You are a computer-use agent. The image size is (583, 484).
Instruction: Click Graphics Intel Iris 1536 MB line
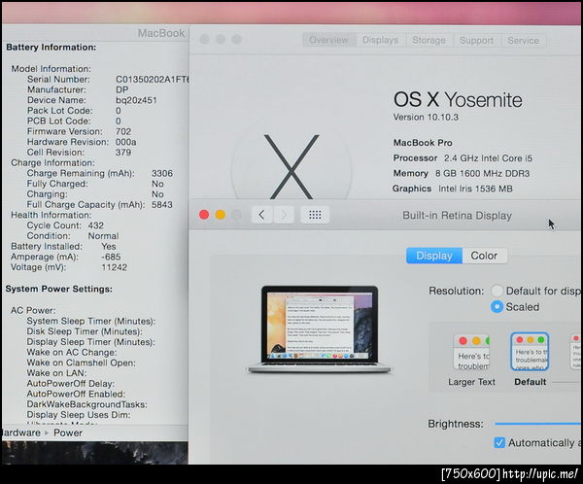[x=453, y=189]
